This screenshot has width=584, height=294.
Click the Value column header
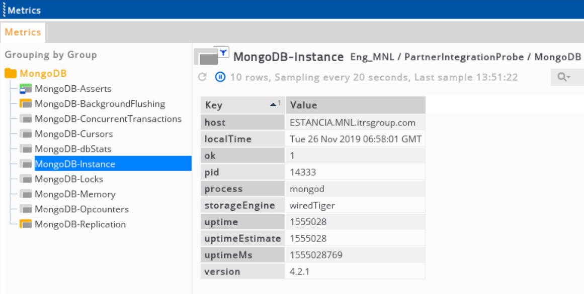click(x=355, y=105)
